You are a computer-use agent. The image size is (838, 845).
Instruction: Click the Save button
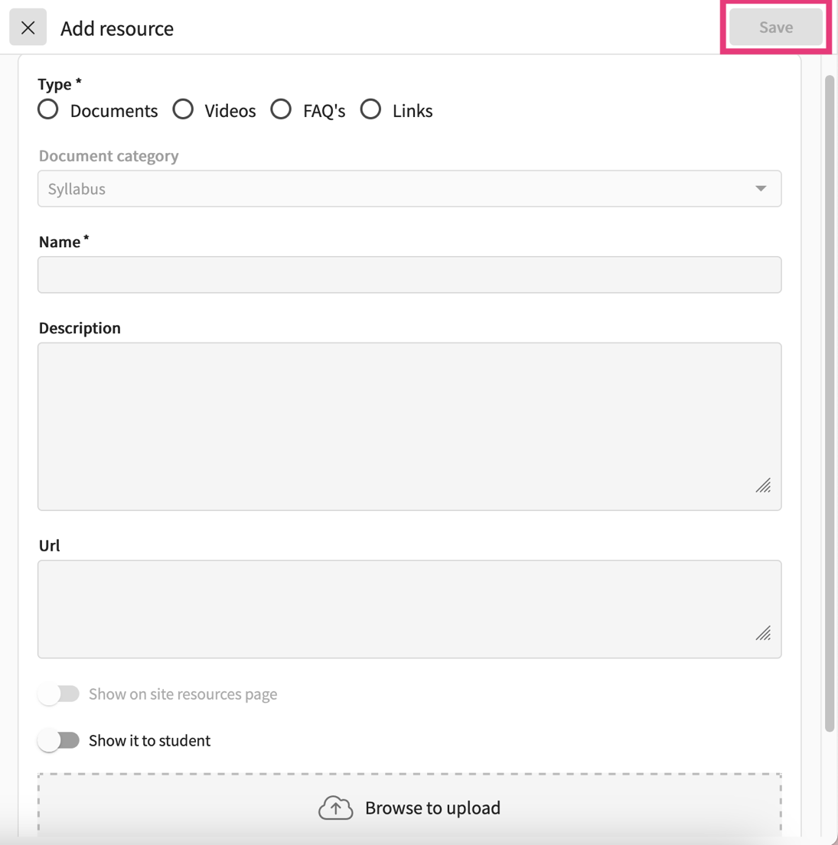pyautogui.click(x=774, y=27)
